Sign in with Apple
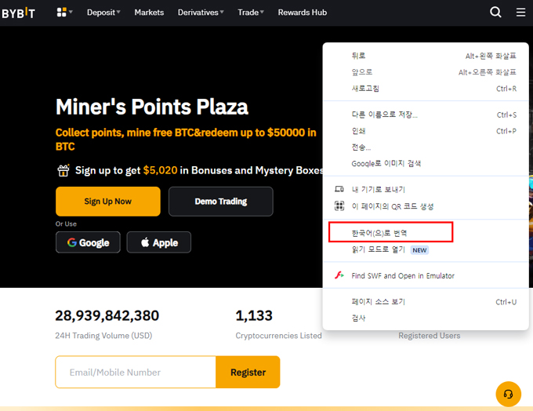Viewport: 533px width, 411px height. (159, 242)
